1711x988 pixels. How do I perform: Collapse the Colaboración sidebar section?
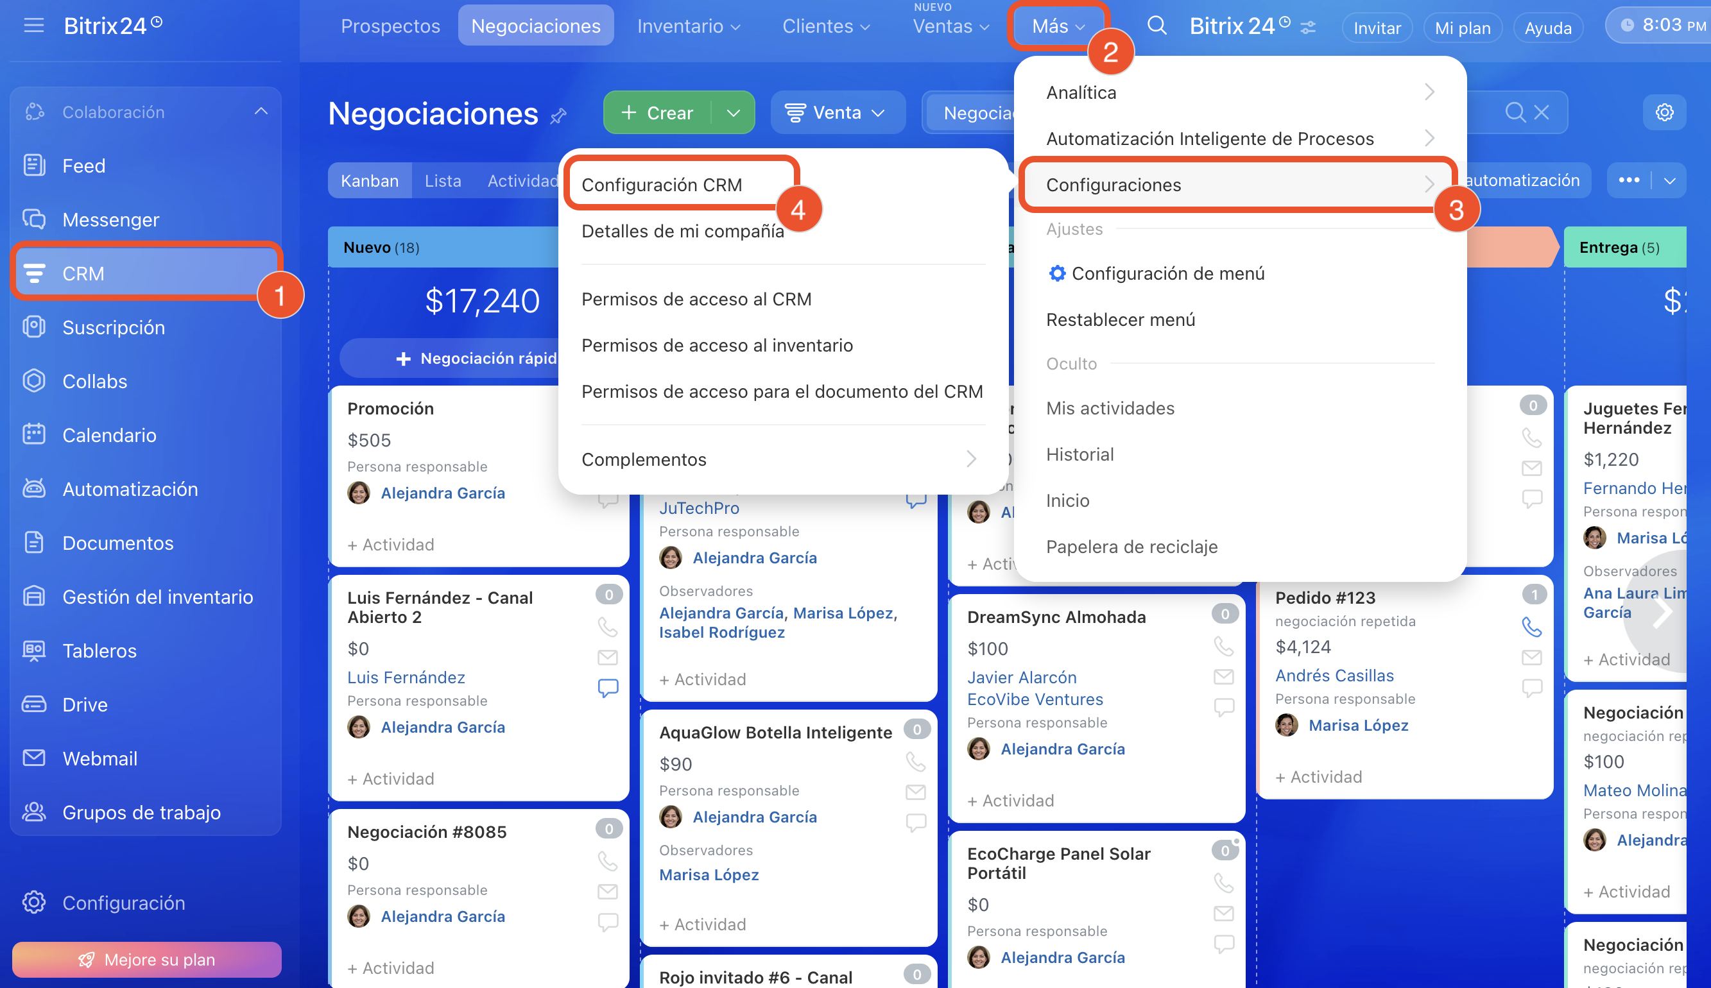click(x=261, y=112)
